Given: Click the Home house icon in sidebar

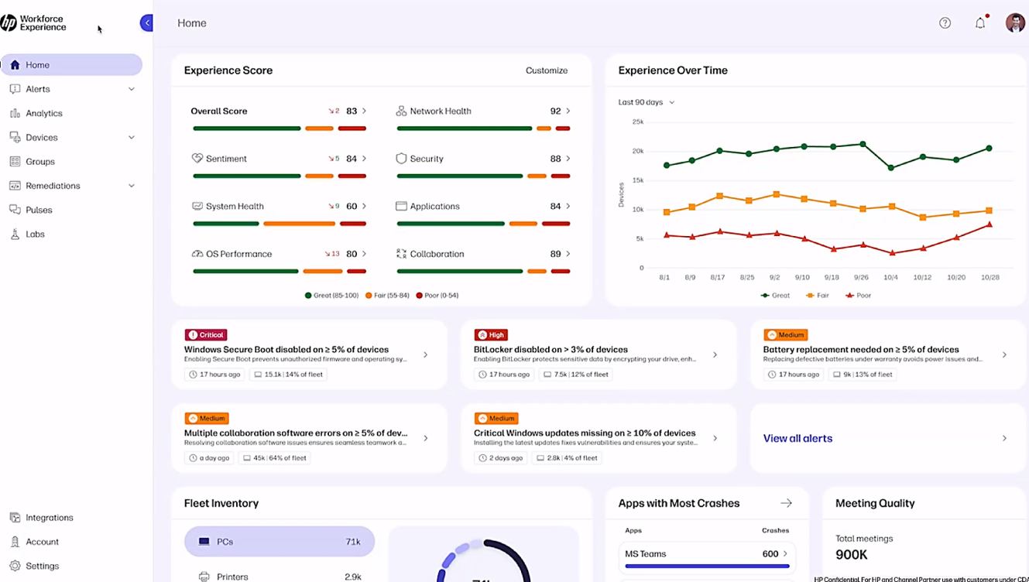Looking at the screenshot, I should [15, 65].
